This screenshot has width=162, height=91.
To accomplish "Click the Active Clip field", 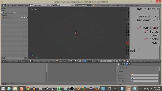I will (x=145, y=81).
